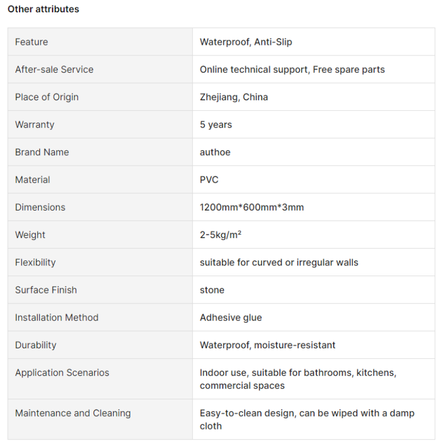Click the 'Adhesive glue' installation value

[x=231, y=318]
